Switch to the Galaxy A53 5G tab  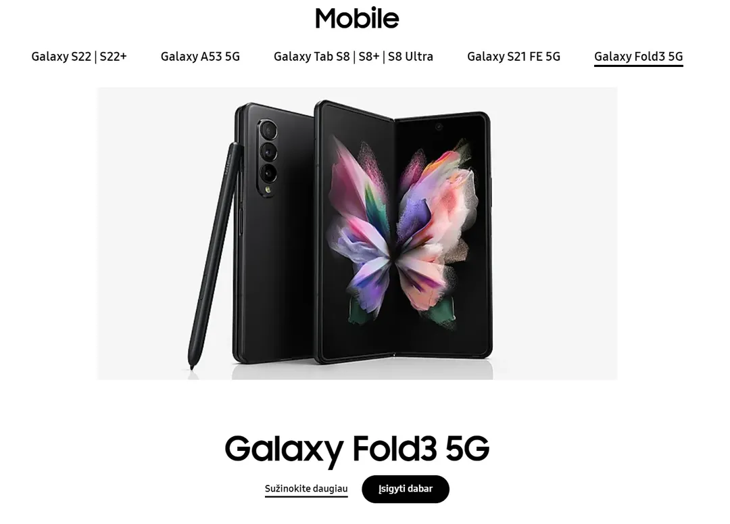point(200,56)
